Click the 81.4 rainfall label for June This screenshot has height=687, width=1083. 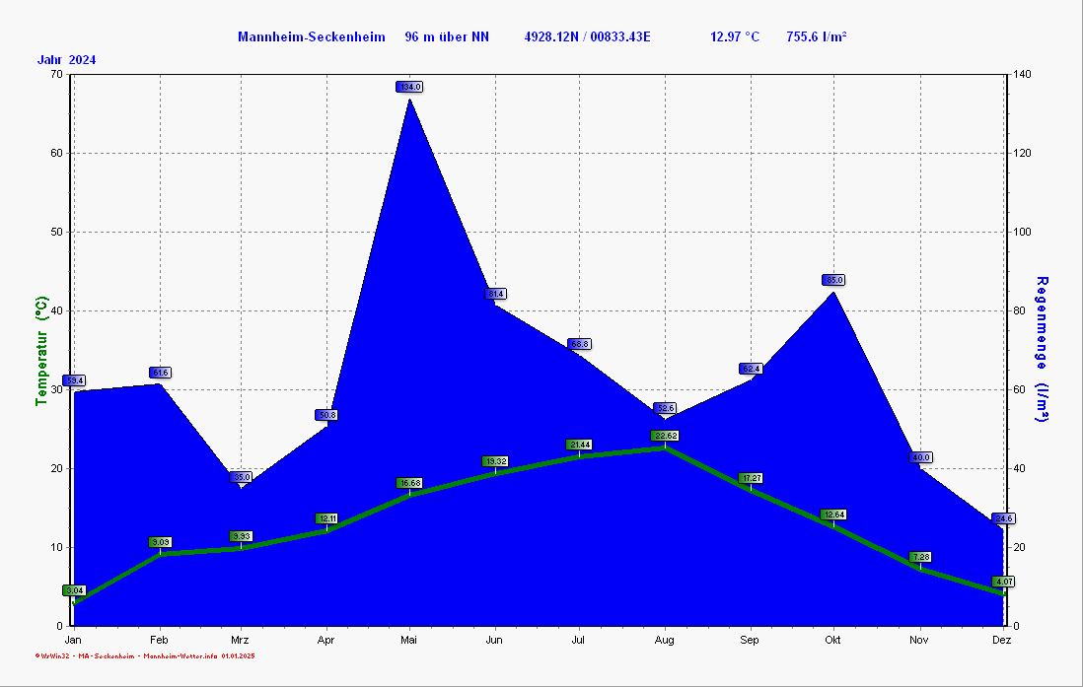click(496, 294)
